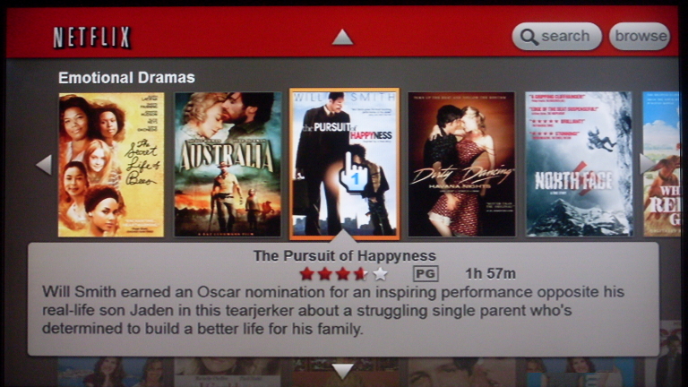Viewport: 688px width, 387px height.
Task: Select the North Face movie poster
Action: [579, 164]
